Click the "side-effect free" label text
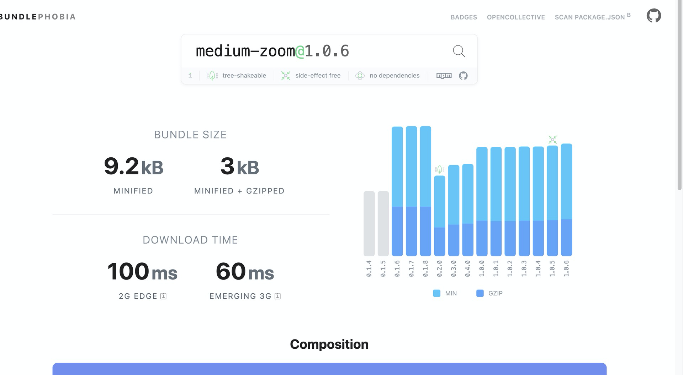The image size is (683, 375). tap(318, 76)
